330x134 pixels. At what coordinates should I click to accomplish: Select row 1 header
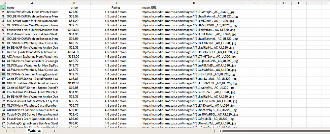(3, 7)
